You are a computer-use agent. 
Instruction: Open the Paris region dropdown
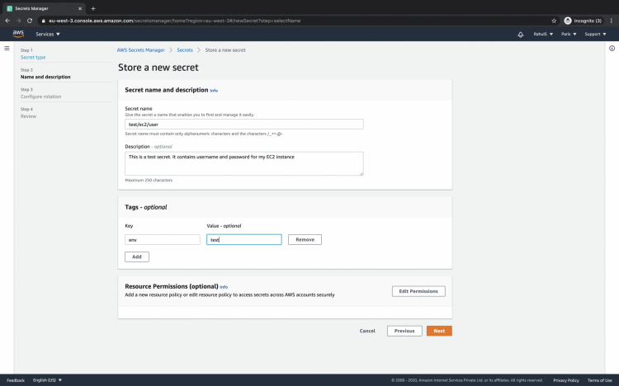pos(569,35)
